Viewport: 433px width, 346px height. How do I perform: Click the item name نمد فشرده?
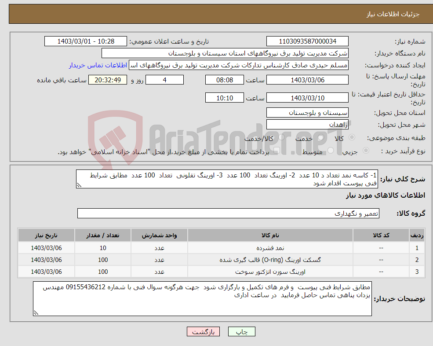point(270,248)
